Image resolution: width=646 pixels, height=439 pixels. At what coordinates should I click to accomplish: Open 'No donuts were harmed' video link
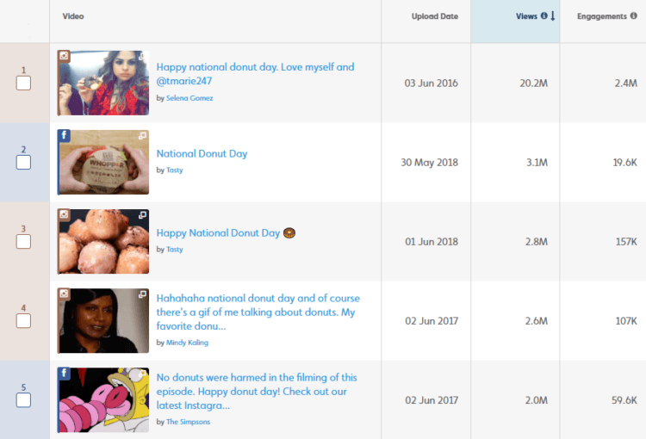[257, 392]
